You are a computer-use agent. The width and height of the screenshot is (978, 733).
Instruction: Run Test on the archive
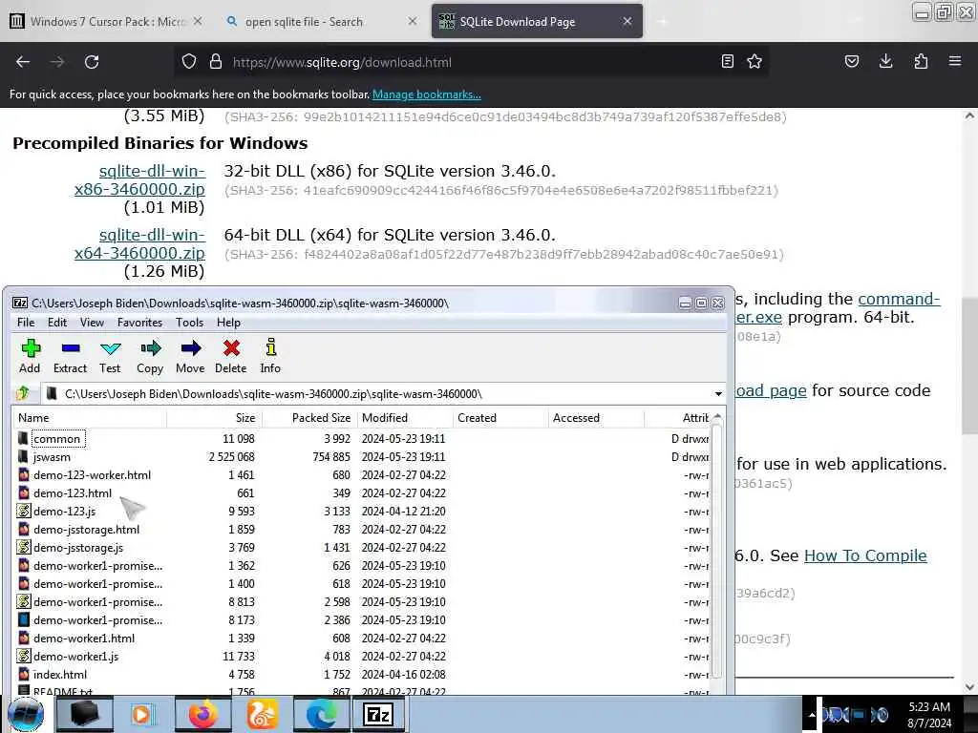(110, 357)
